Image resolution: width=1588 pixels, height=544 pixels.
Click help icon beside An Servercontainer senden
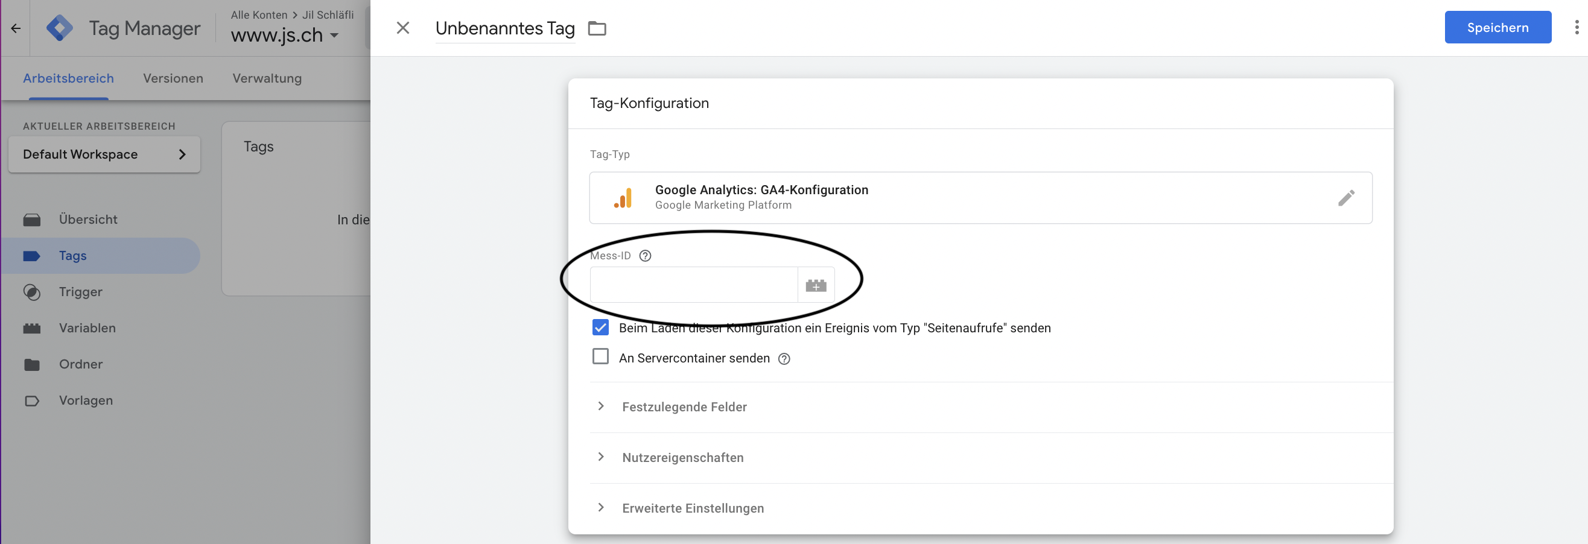(784, 359)
